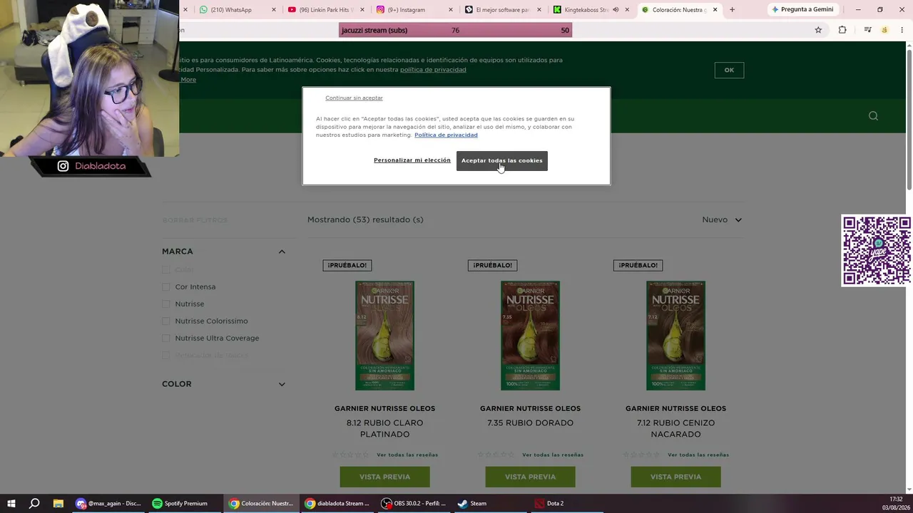The image size is (913, 513).
Task: Click ¡PRUÉBALO! badge on 8.12 Rubio Claro Platinado
Action: pyautogui.click(x=347, y=265)
